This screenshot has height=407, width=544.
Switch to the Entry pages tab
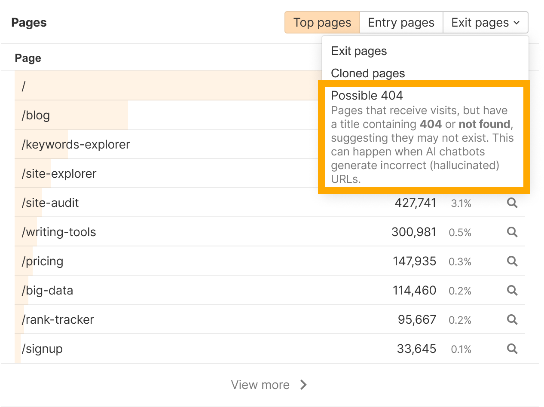[x=400, y=22]
